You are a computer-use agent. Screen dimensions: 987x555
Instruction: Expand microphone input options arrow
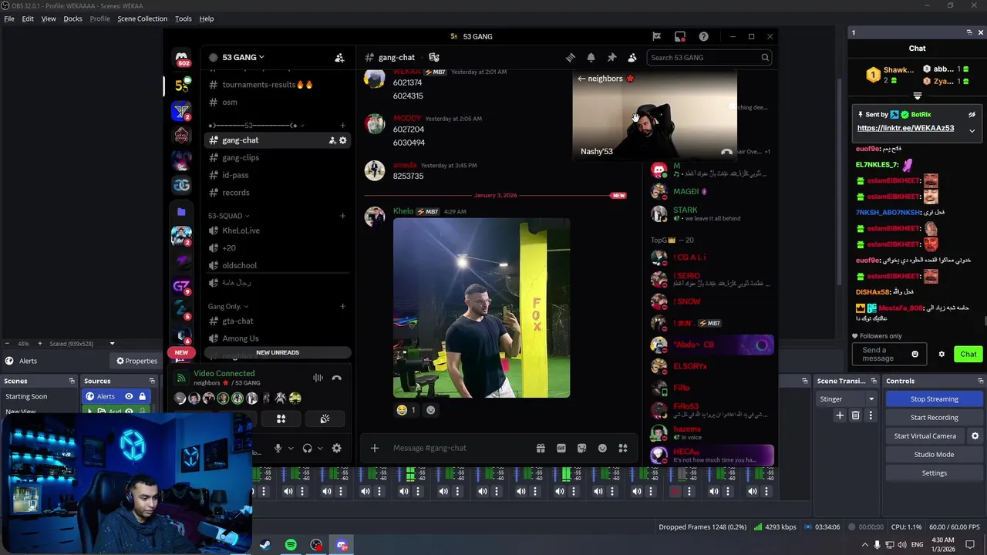click(x=291, y=449)
